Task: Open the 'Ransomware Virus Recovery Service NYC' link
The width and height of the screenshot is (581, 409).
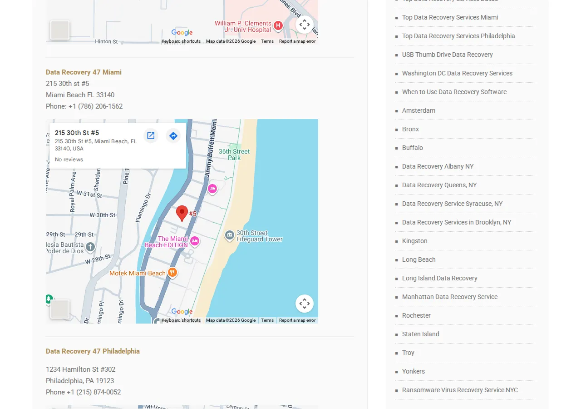Action: tap(460, 390)
